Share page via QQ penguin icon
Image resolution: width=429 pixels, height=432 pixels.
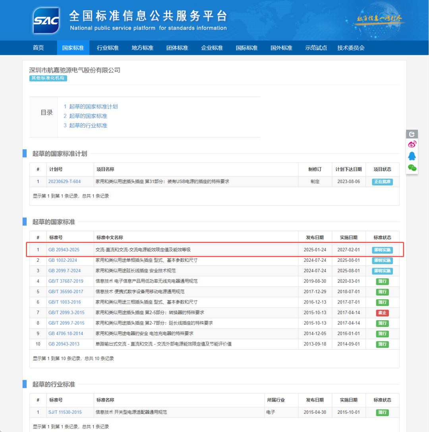tap(412, 156)
